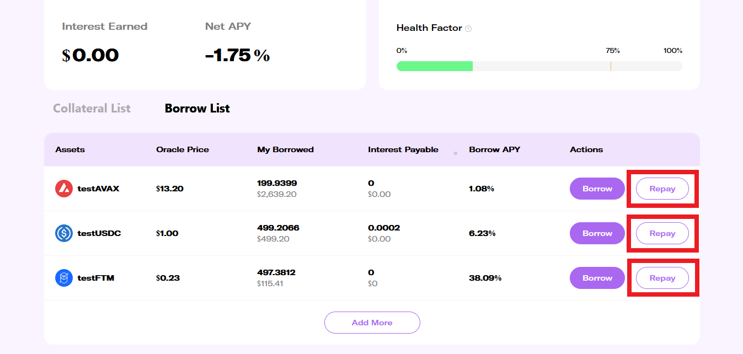Click the Oracle Price column header
The height and width of the screenshot is (354, 743).
(x=182, y=149)
